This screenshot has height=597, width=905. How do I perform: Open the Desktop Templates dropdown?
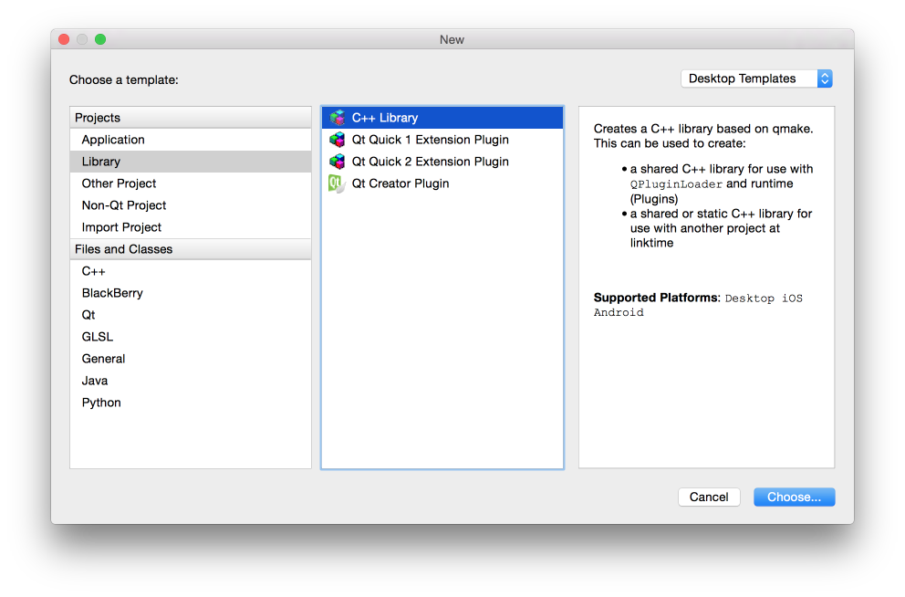coord(756,79)
